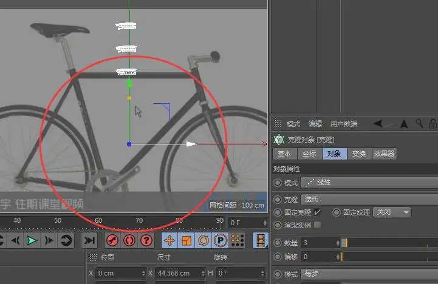Jump to the next keyframe
This screenshot has width=438, height=284.
pos(66,240)
